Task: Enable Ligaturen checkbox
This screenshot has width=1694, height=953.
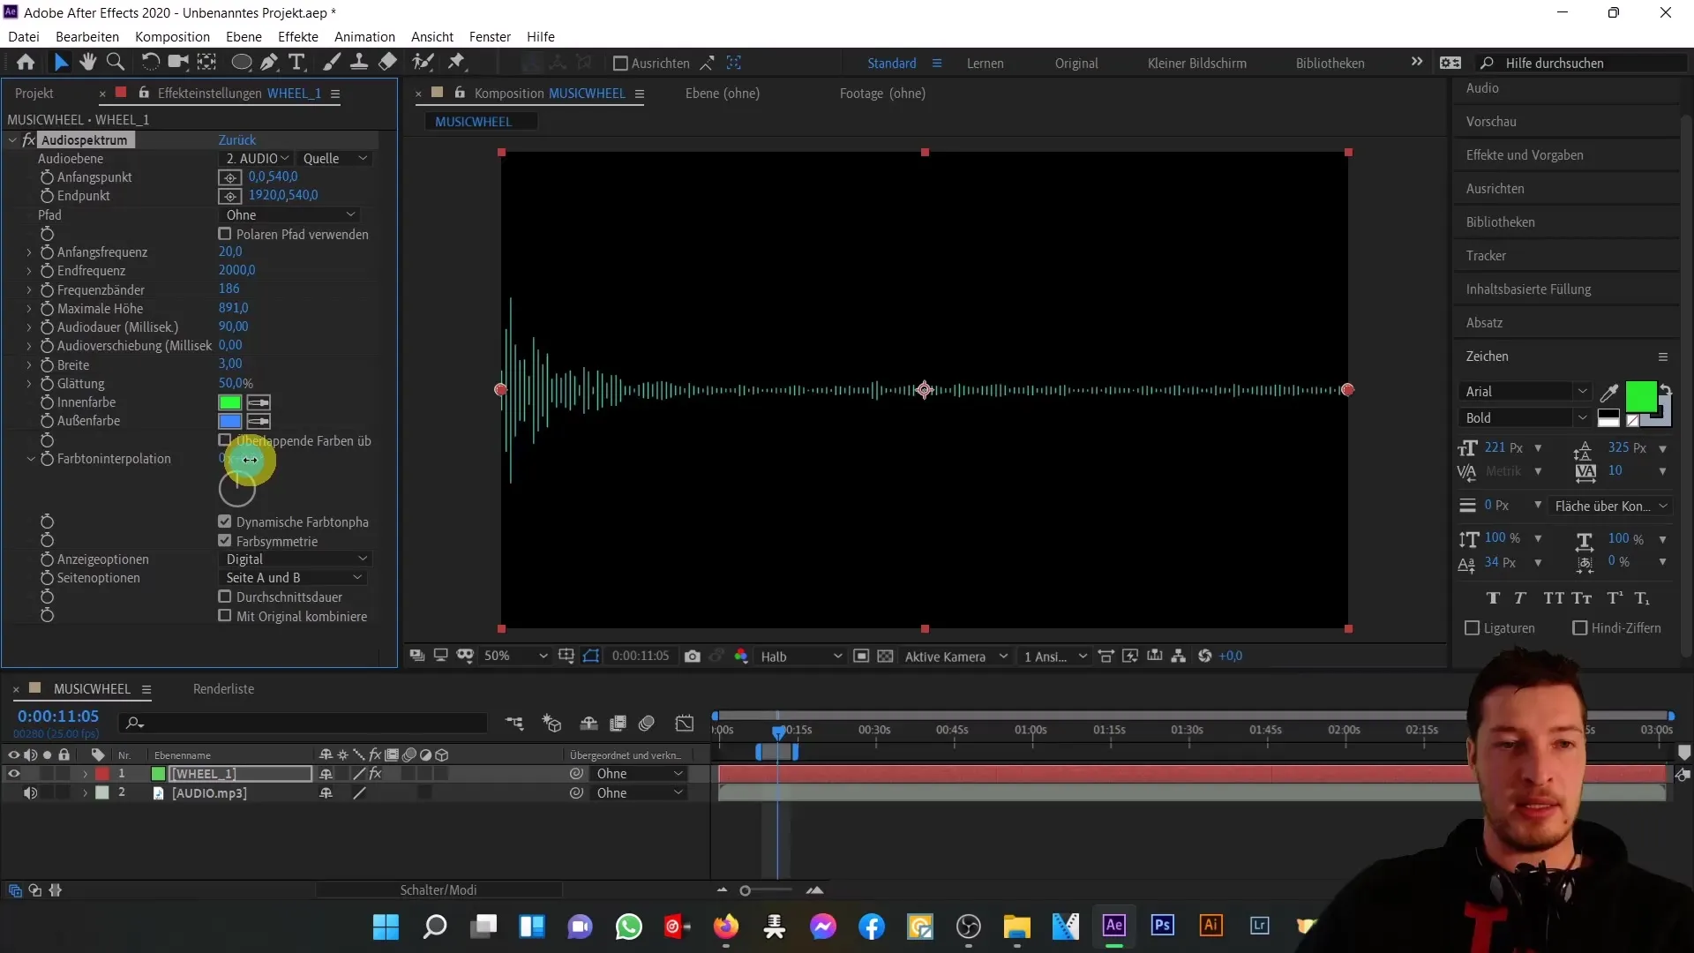Action: tap(1472, 628)
